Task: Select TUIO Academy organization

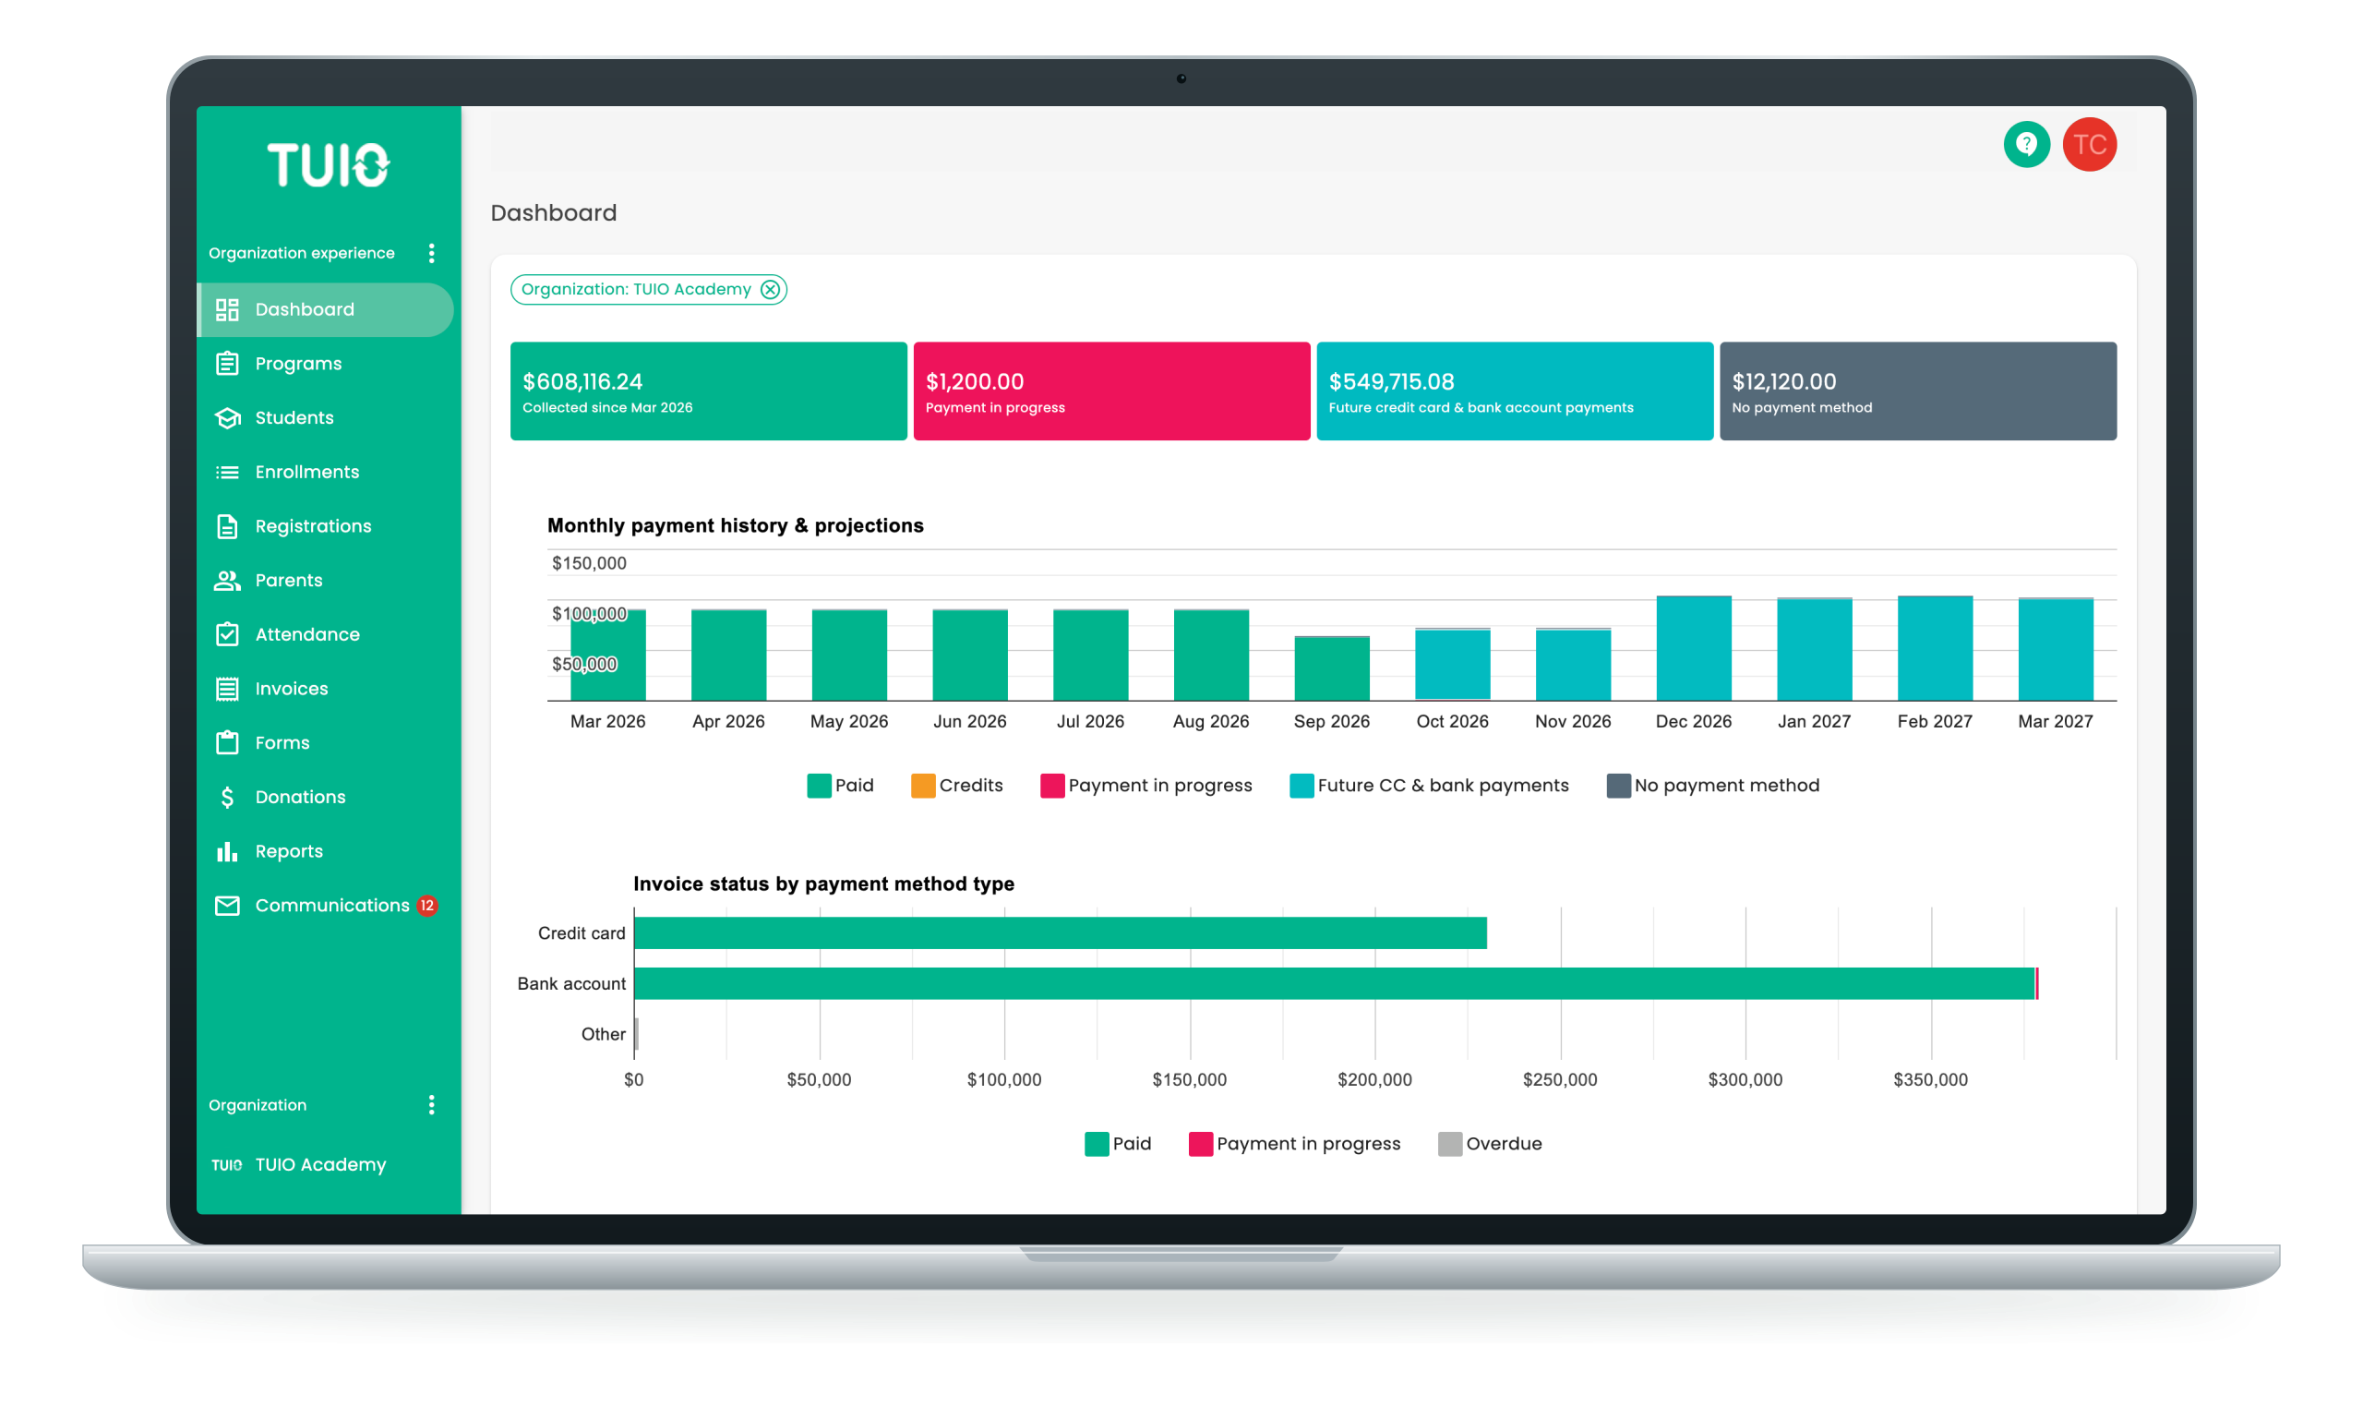Action: 320,1164
